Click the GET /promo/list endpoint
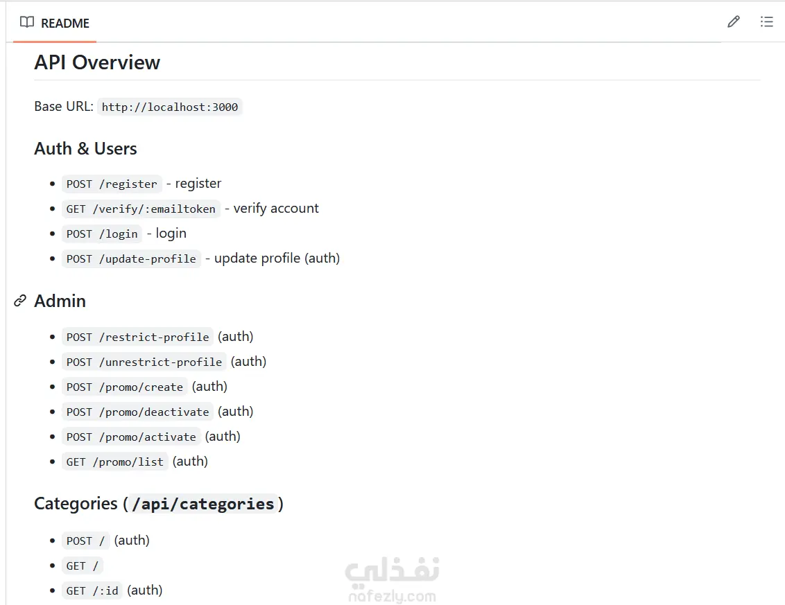Viewport: 785px width, 605px height. (x=115, y=462)
